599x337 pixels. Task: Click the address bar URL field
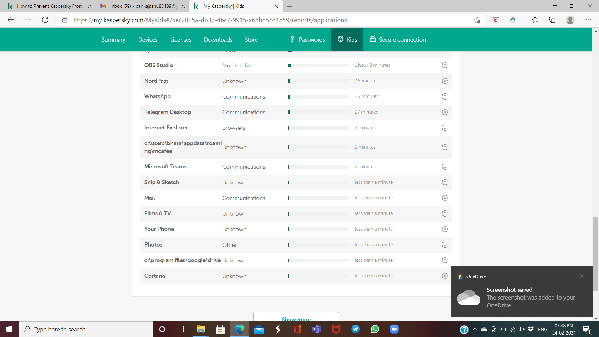[210, 20]
